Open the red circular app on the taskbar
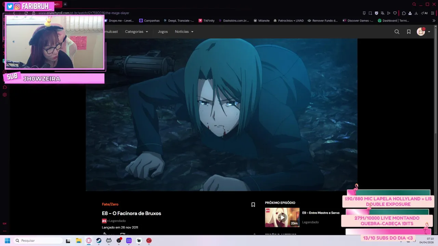The width and height of the screenshot is (438, 246). coord(149,241)
